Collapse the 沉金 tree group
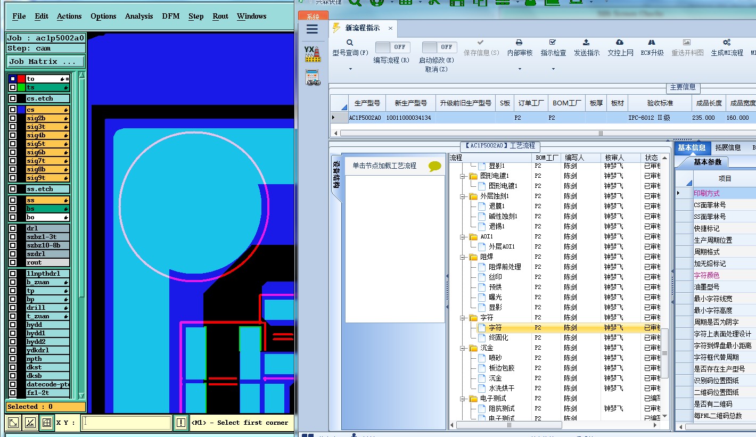Image resolution: width=756 pixels, height=437 pixels. coord(463,348)
